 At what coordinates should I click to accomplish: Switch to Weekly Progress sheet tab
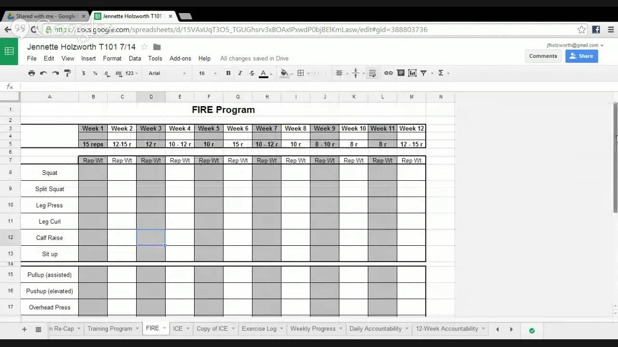tap(313, 329)
